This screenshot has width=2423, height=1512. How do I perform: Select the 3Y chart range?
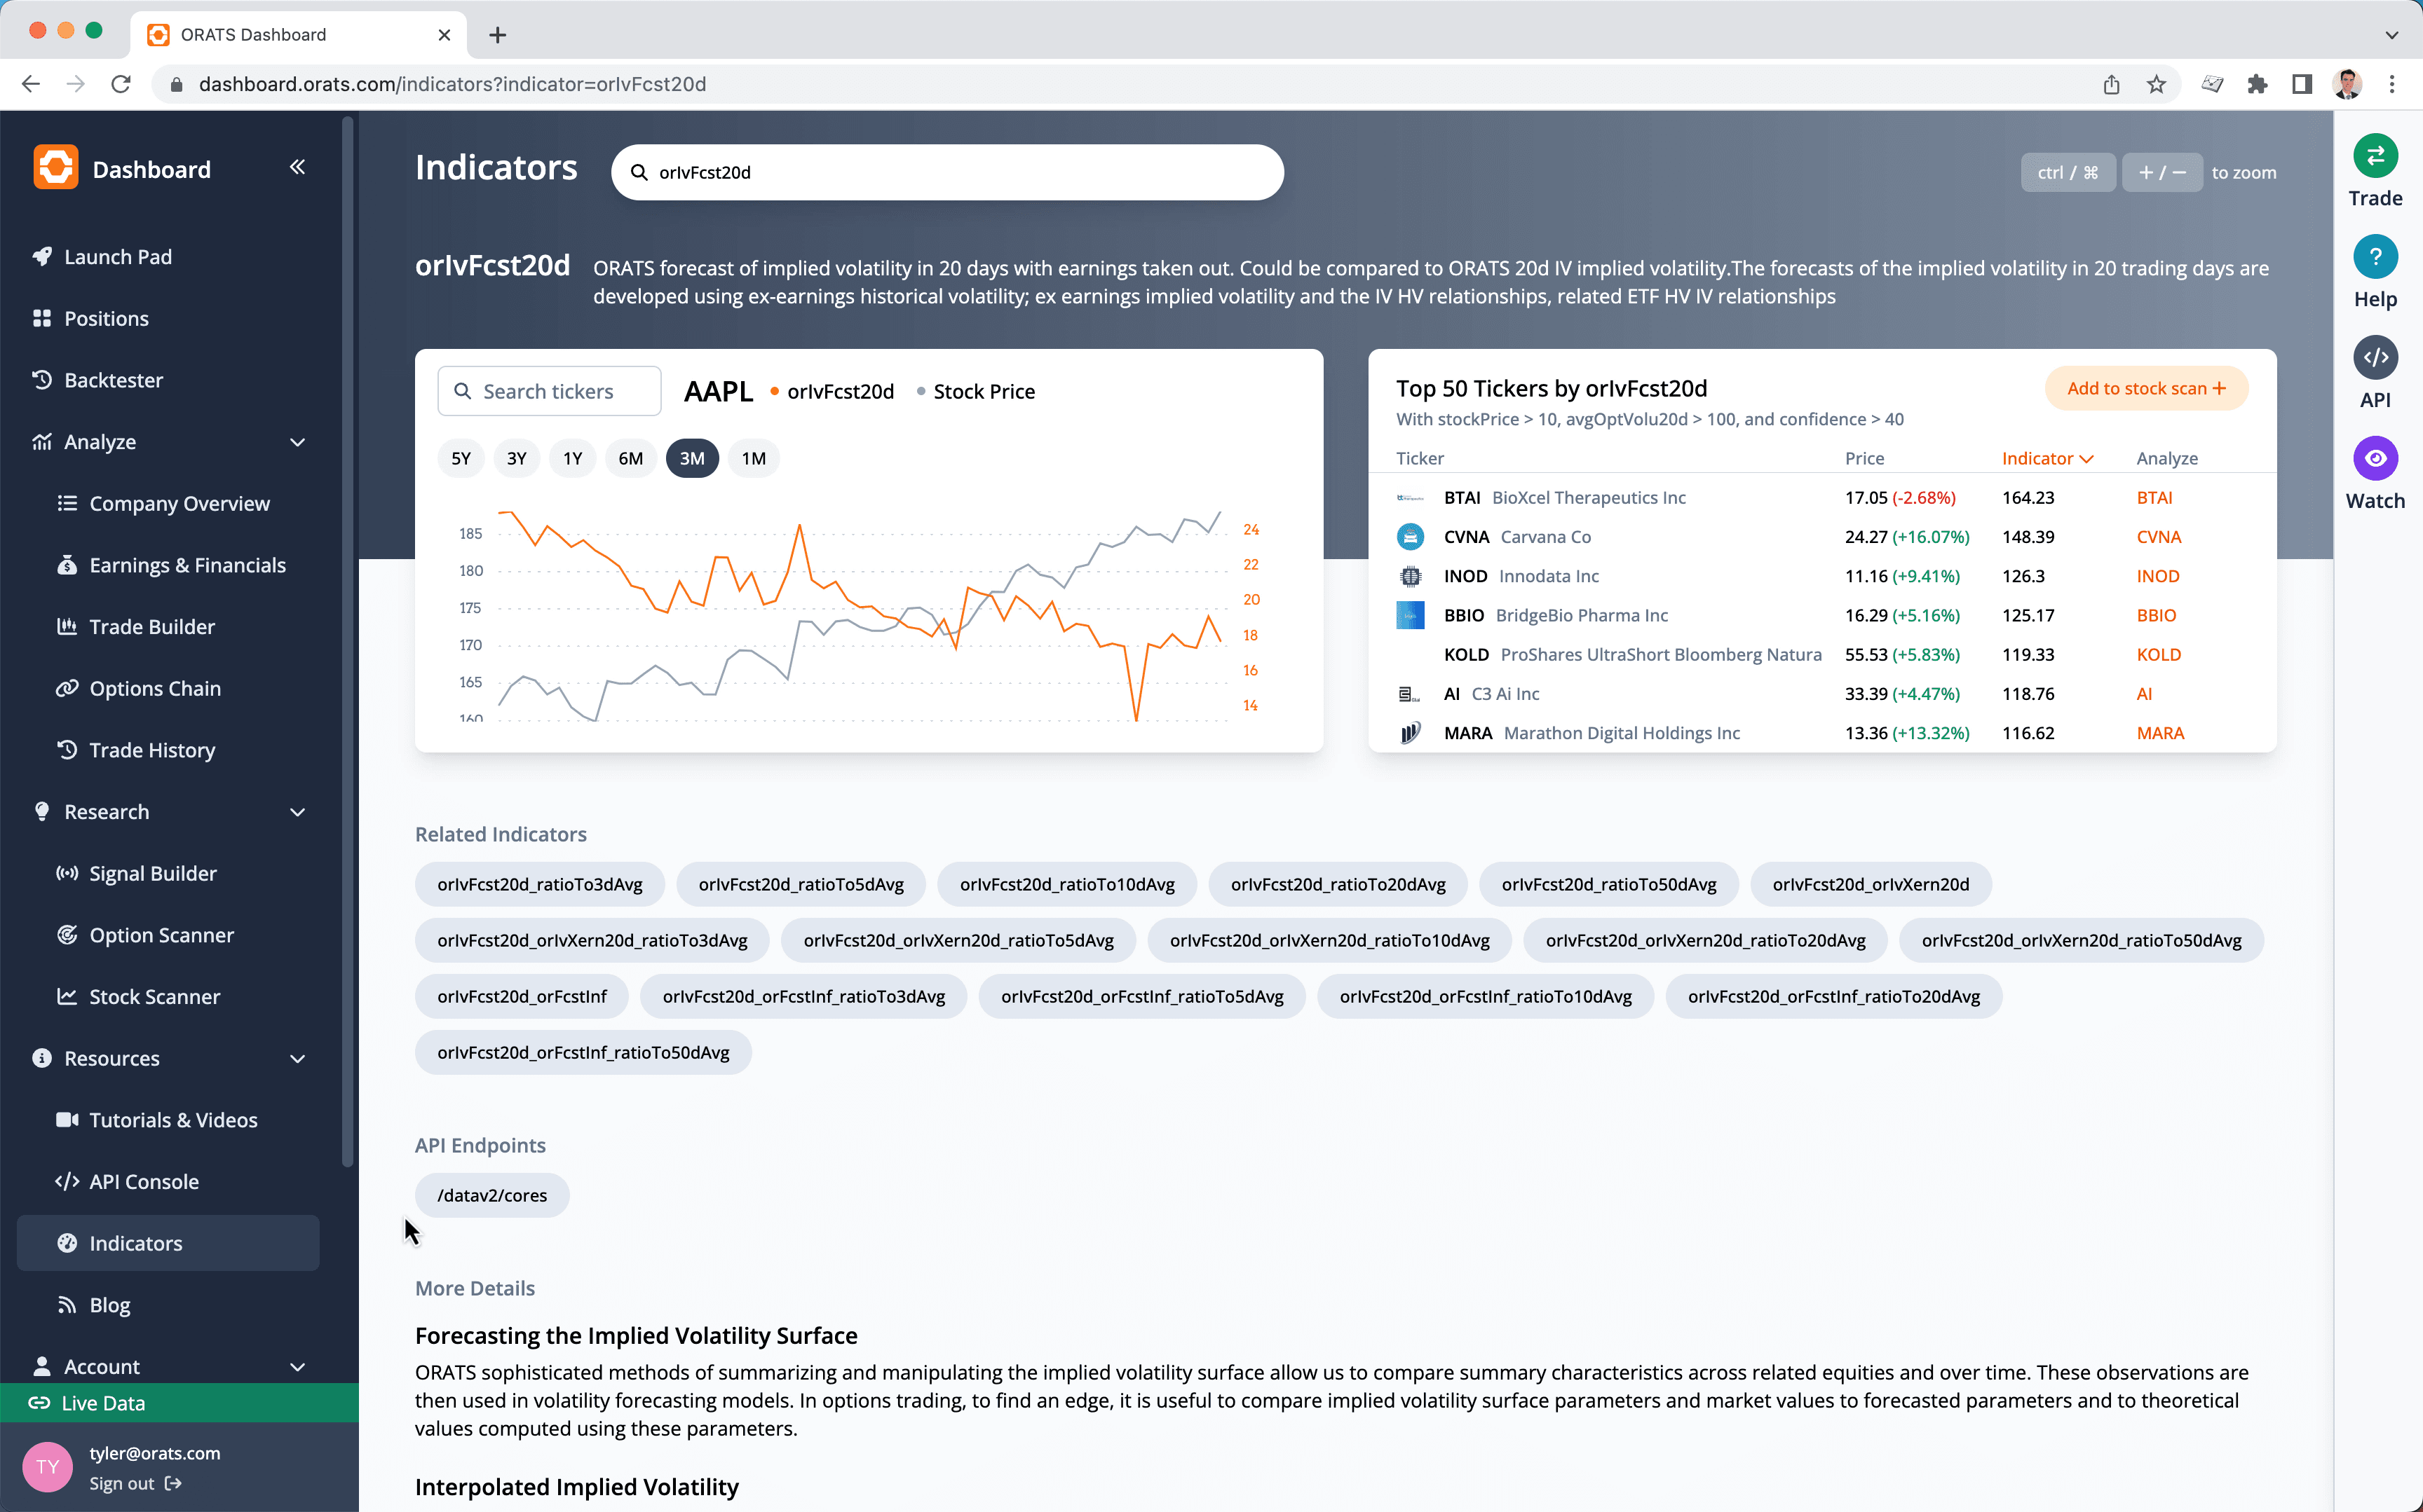[516, 458]
